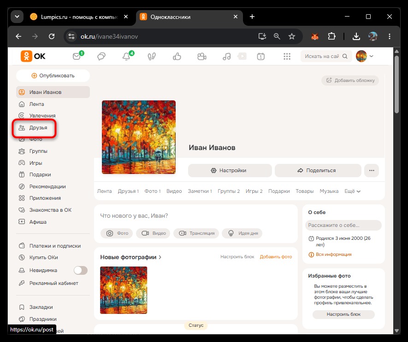Click install app icon in address bar
Screen dimensions: 408x342
tap(262, 36)
